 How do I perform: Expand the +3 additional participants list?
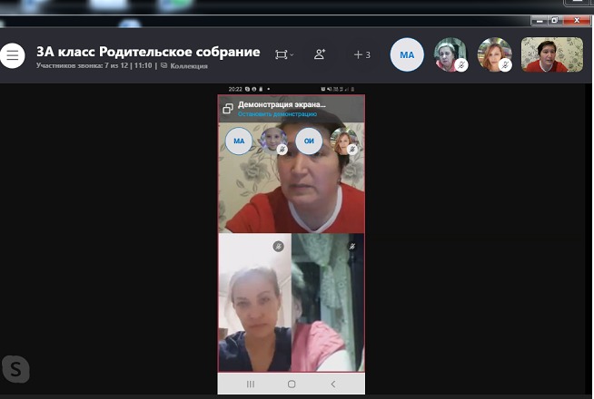click(x=361, y=54)
